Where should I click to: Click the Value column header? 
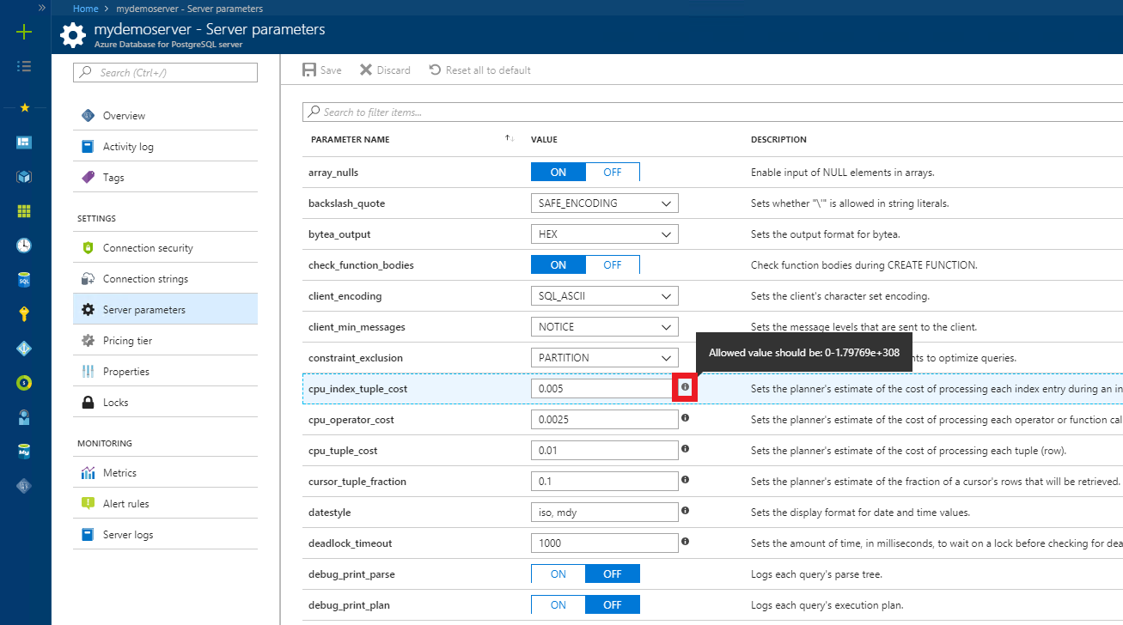point(544,139)
